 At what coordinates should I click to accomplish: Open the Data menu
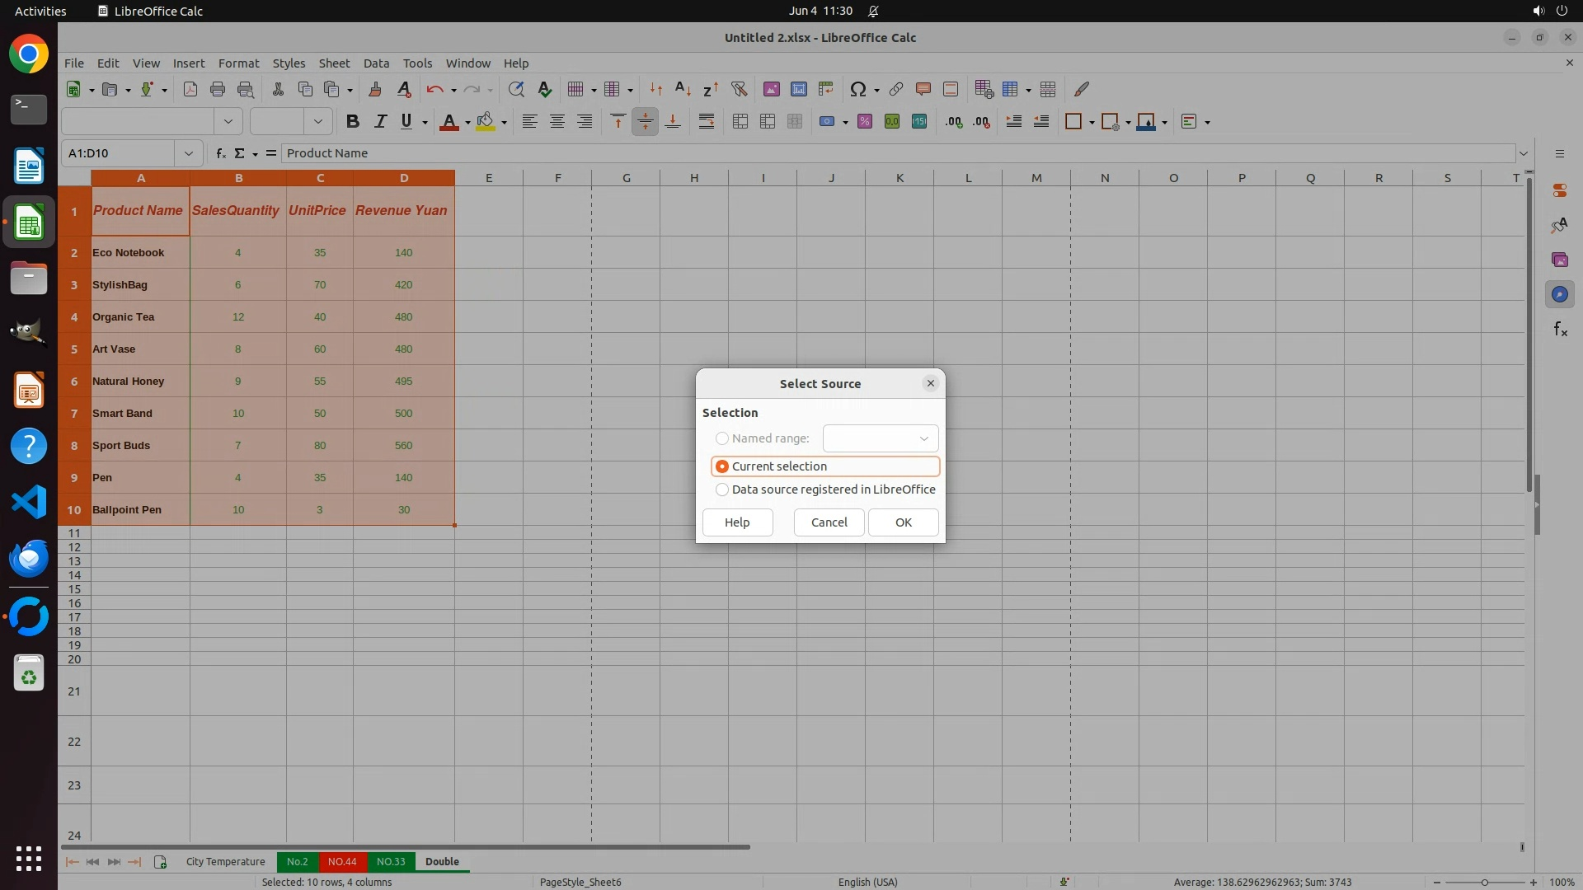coord(376,63)
